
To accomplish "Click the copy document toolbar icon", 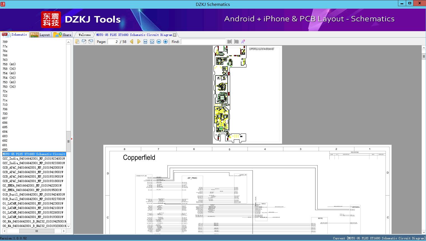I will click(77, 42).
